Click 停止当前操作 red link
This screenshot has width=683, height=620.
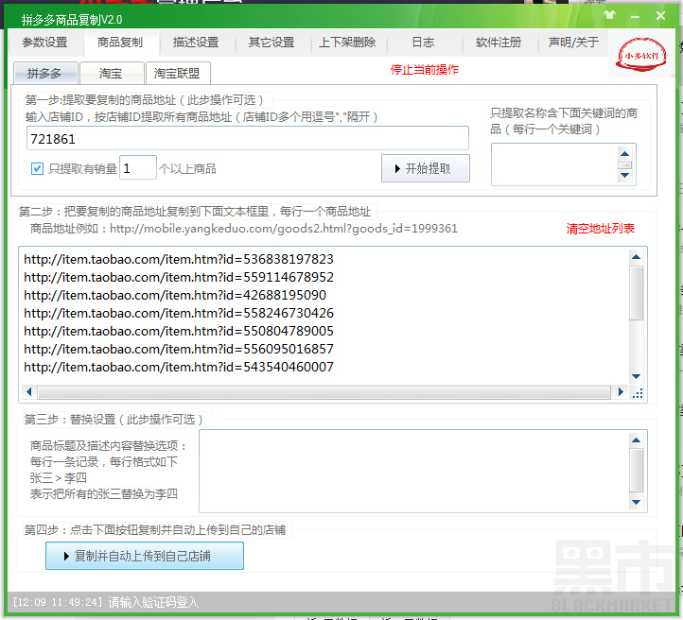pos(424,70)
